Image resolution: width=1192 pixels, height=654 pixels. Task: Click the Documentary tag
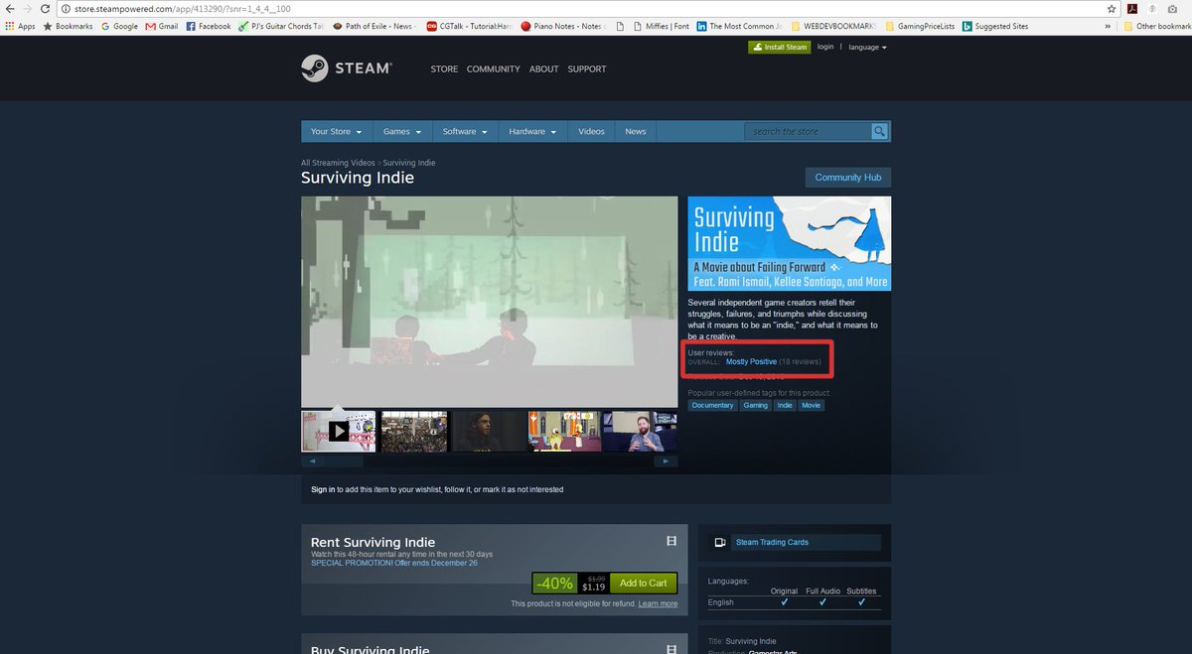[712, 405]
